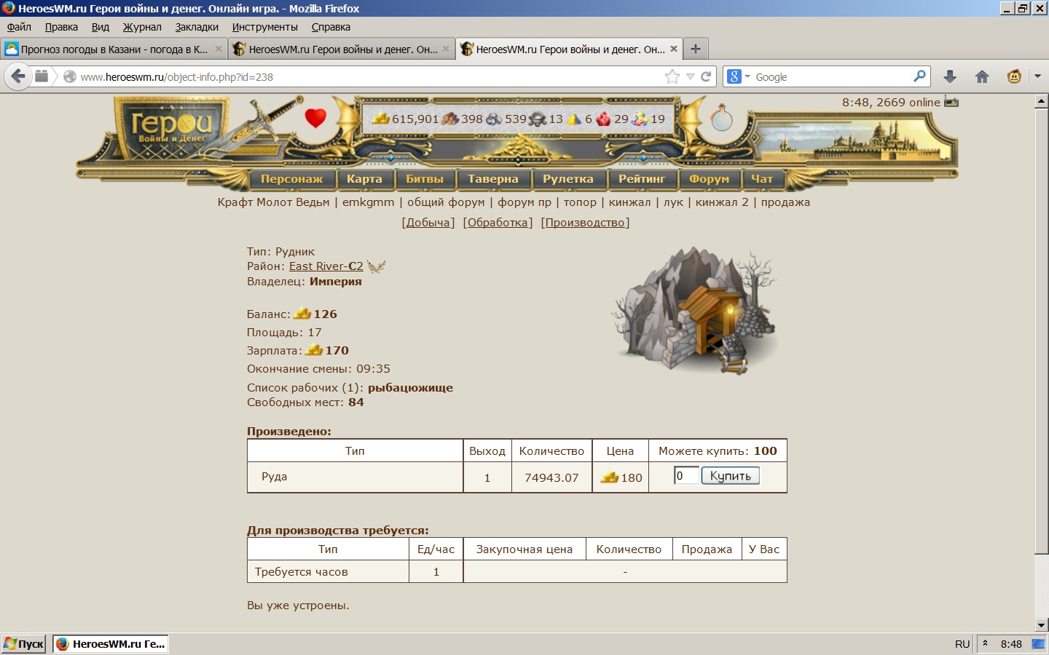Image resolution: width=1049 pixels, height=655 pixels.
Task: Switch to the Kazan weather forecast tab
Action: pos(113,49)
